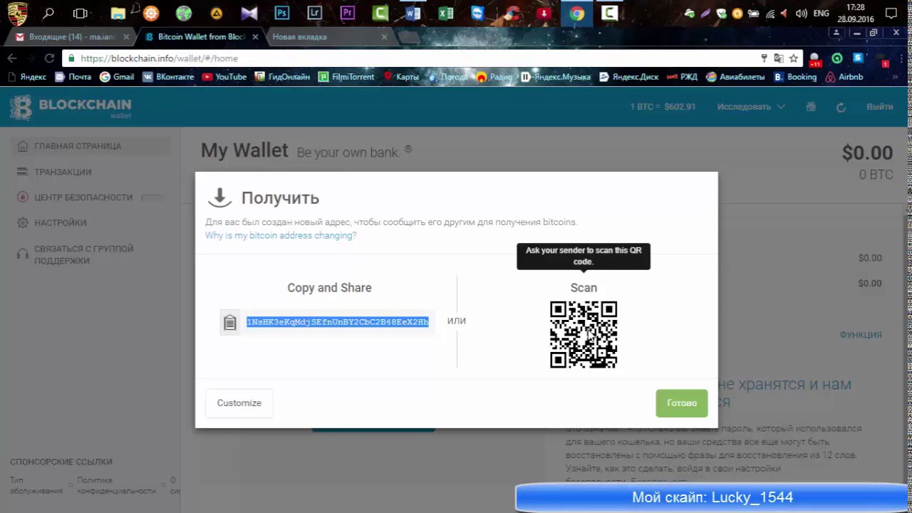
Task: Open the YouTube bookmark
Action: (x=224, y=77)
